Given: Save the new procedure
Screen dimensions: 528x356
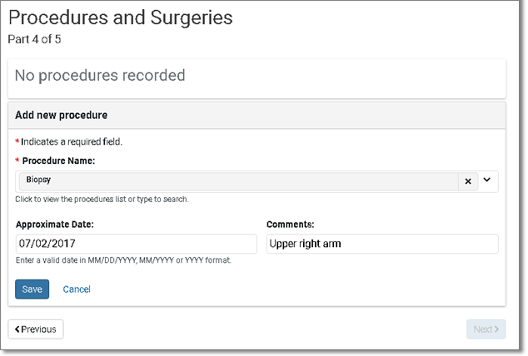Looking at the screenshot, I should 32,289.
